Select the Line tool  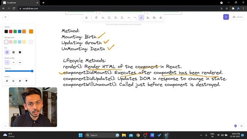[x=135, y=18]
